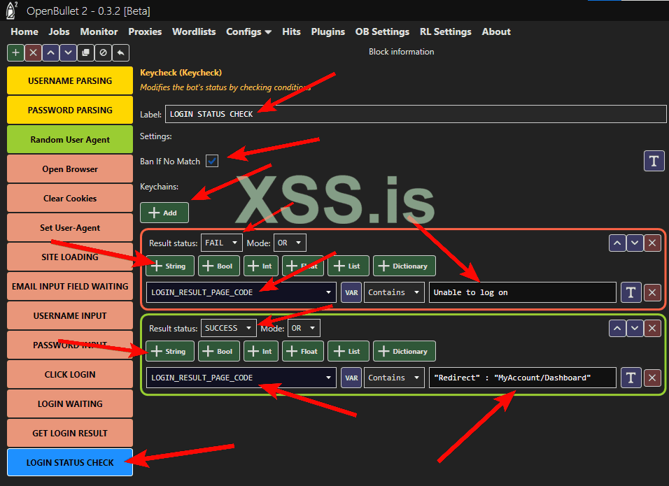Move the FAIL keychain down
The image size is (669, 486).
(x=635, y=243)
